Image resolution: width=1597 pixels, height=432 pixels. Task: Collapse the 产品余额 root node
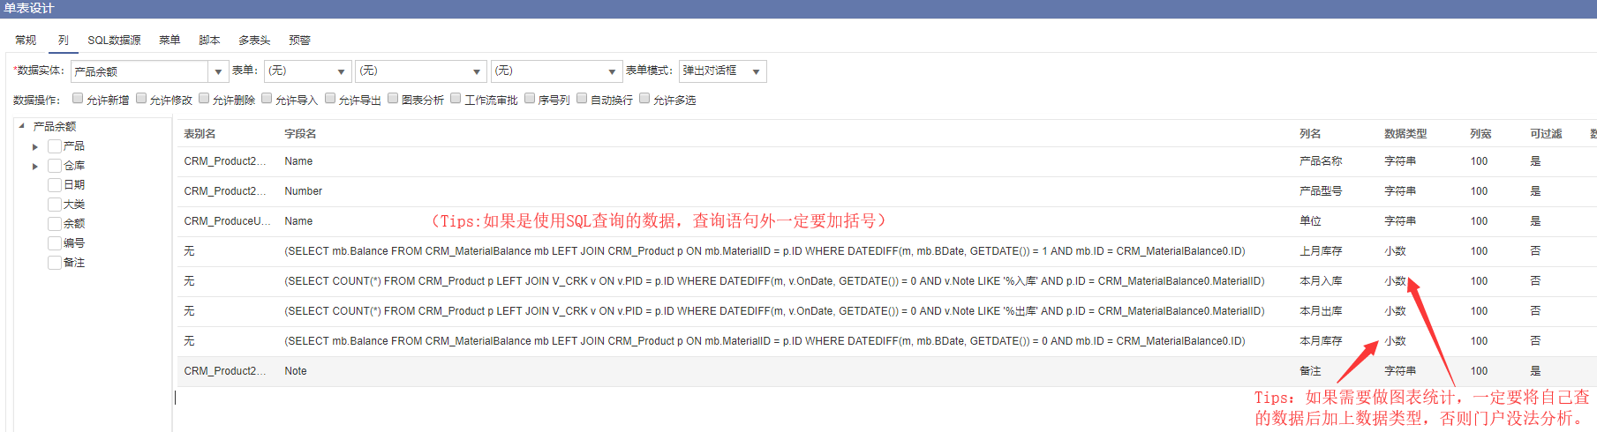click(21, 126)
